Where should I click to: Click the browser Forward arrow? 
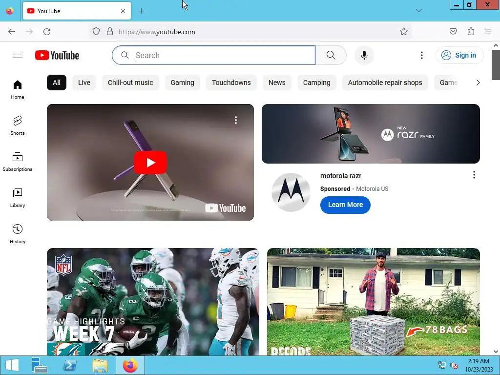tap(29, 32)
